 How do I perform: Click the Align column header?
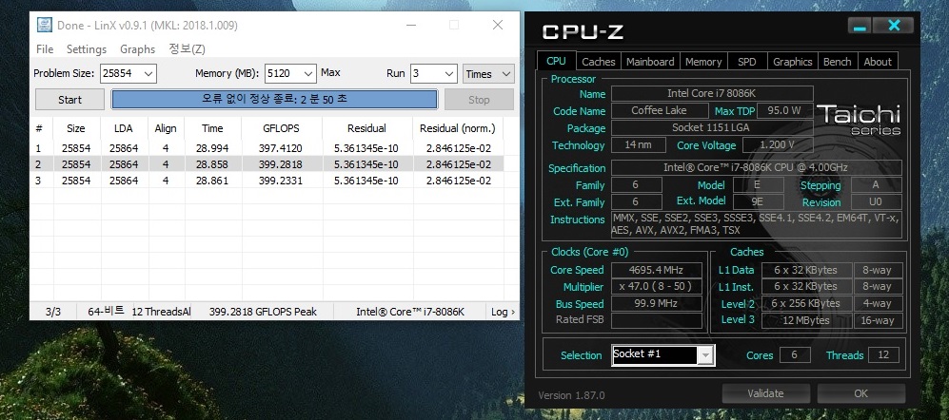[x=166, y=128]
